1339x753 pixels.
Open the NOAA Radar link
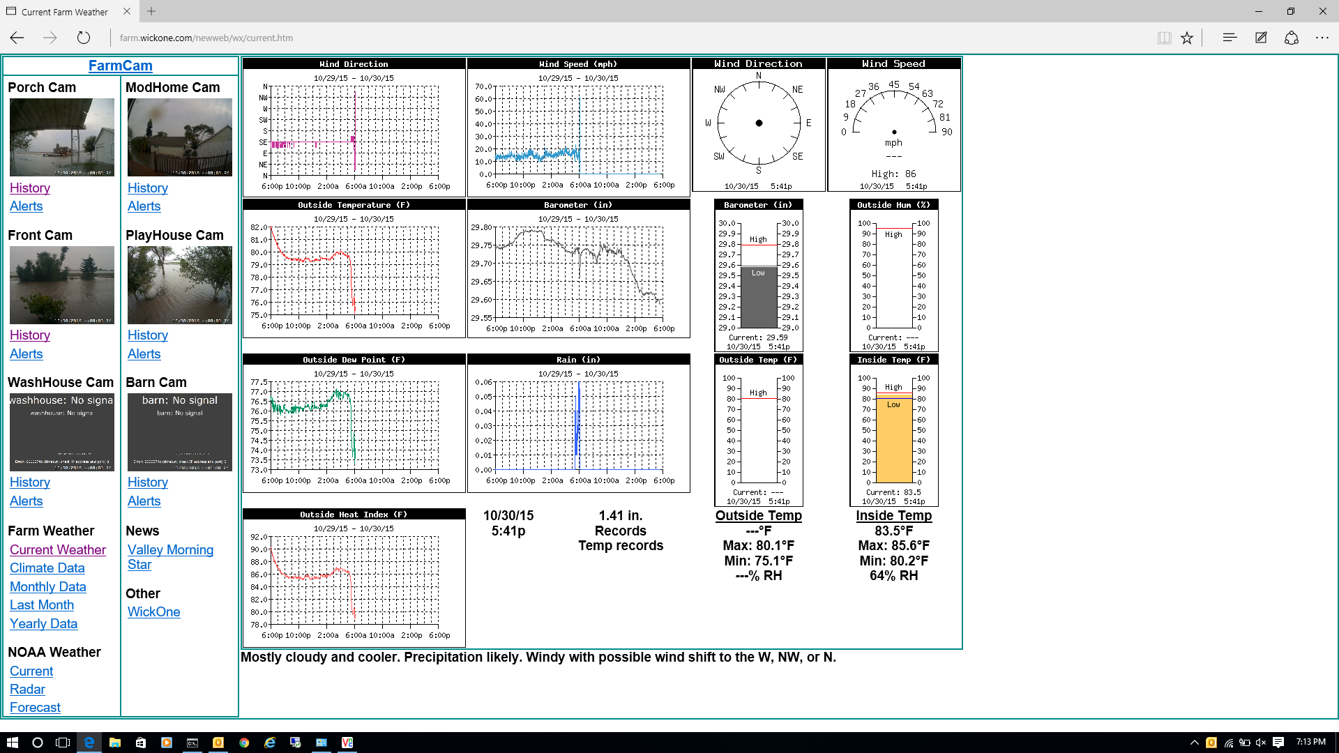[27, 690]
